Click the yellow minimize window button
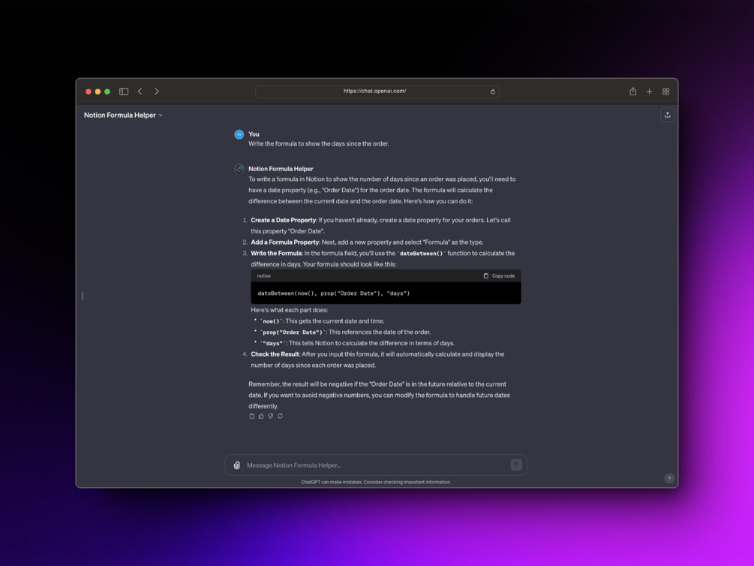 coord(98,92)
